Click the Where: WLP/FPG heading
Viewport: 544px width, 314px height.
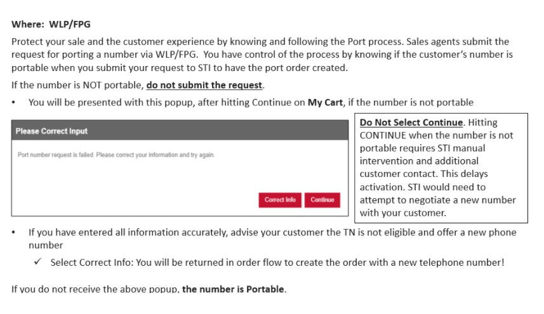(x=51, y=24)
